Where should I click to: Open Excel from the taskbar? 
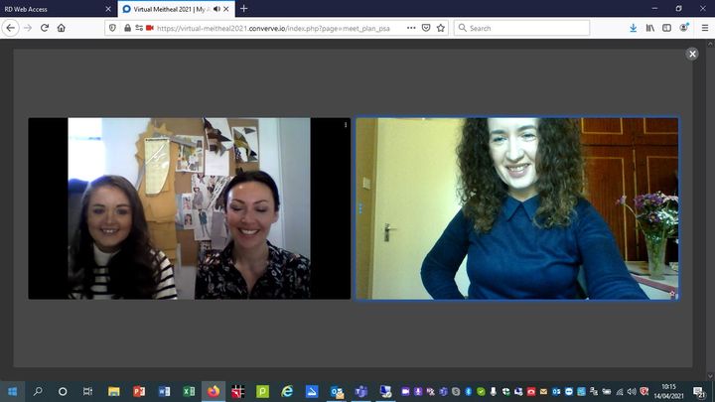click(x=189, y=391)
